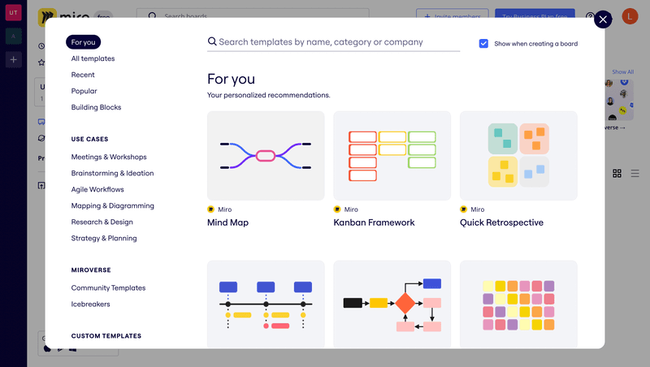
Task: Open the All templates category
Action: [93, 58]
